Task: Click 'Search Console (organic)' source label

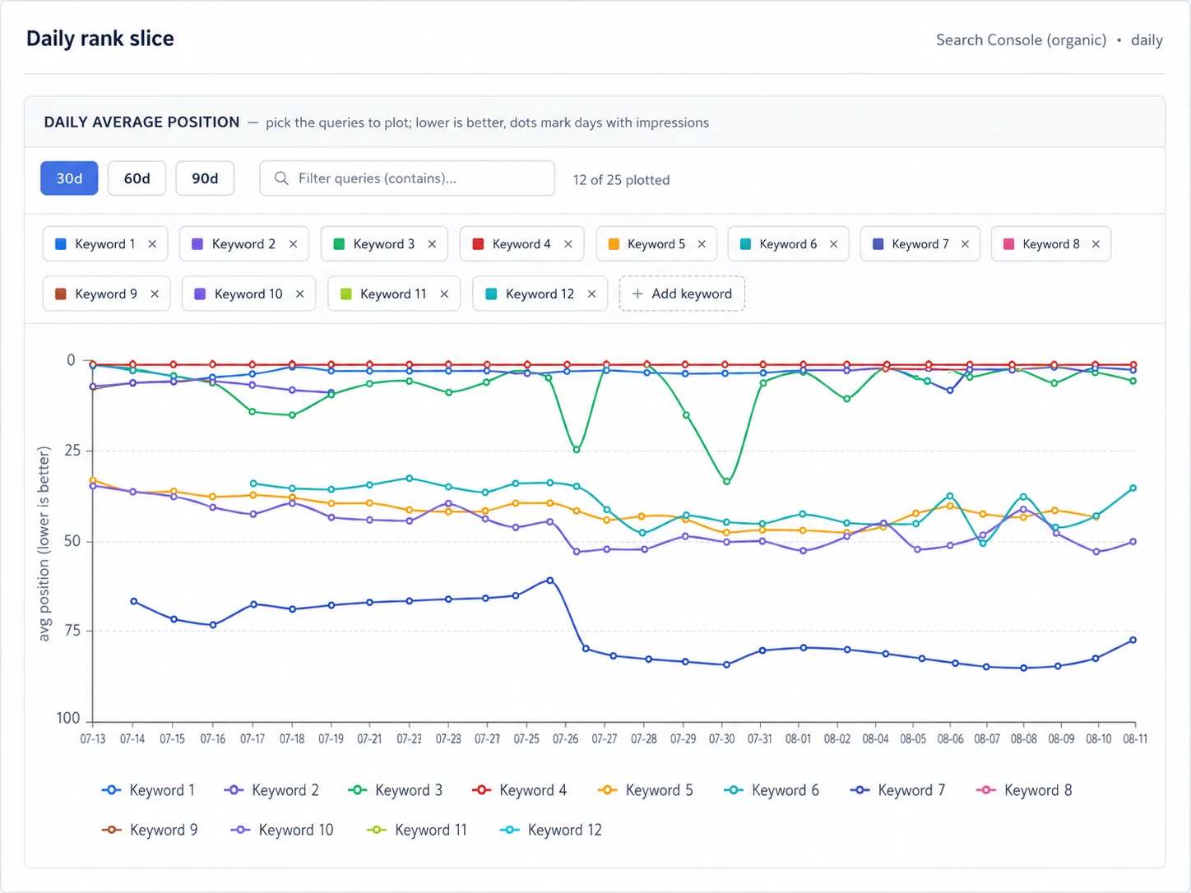Action: pos(1021,39)
